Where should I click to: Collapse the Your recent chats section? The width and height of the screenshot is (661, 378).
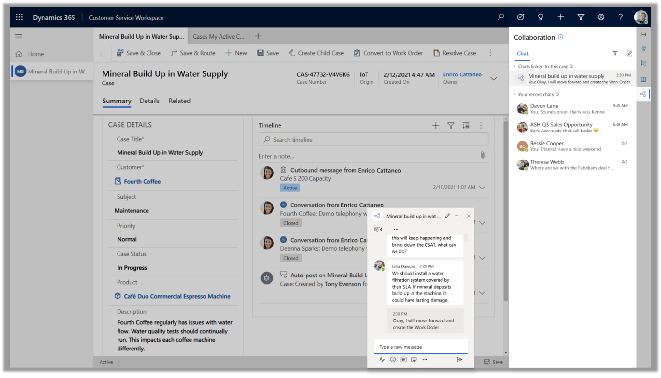click(x=515, y=94)
